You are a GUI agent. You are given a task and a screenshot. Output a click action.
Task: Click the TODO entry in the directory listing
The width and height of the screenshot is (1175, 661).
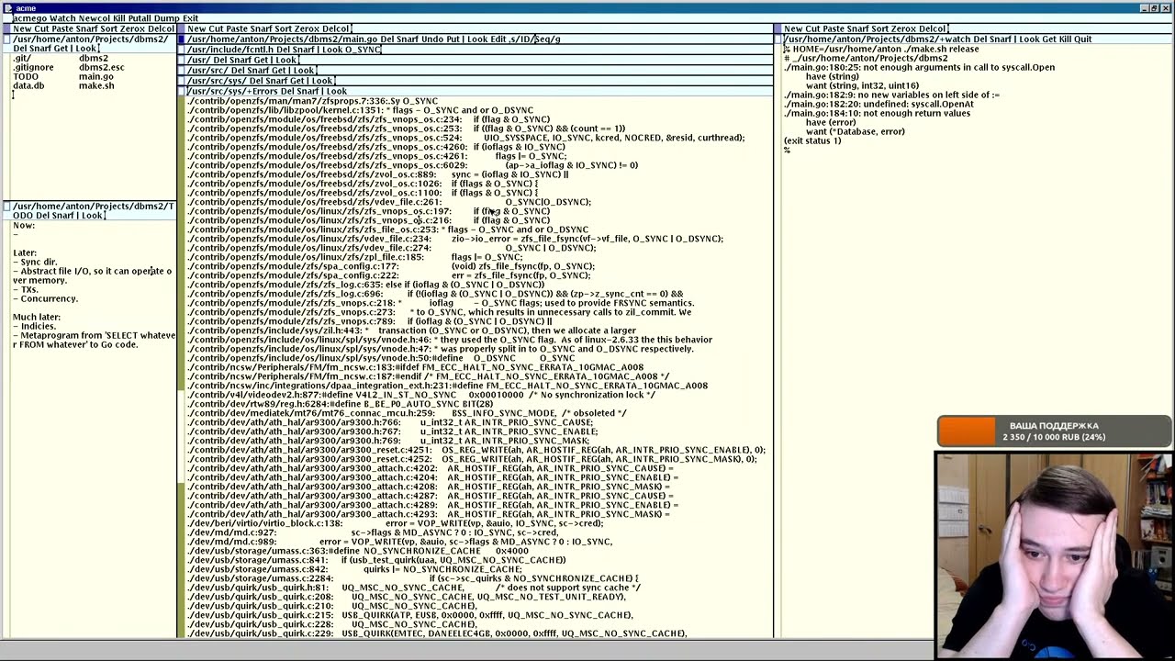tap(26, 77)
